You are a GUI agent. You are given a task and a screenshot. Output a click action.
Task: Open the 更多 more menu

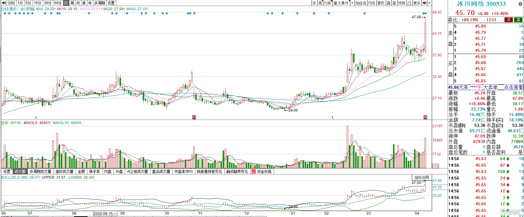417,3
